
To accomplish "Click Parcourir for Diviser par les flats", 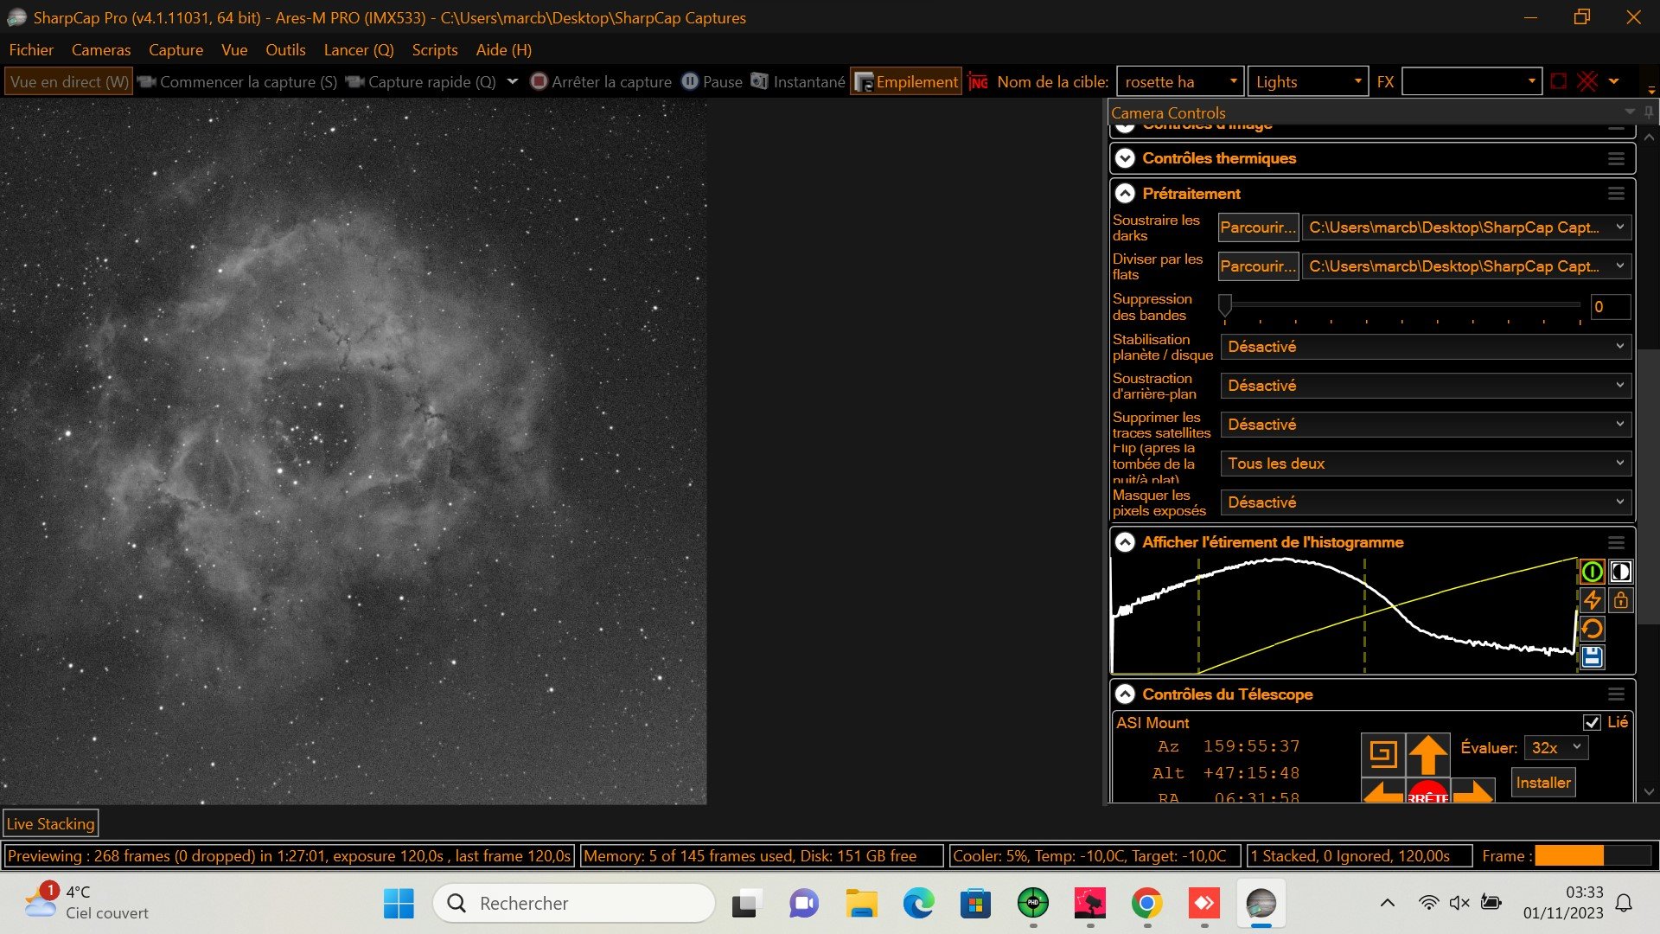I will pos(1258,266).
